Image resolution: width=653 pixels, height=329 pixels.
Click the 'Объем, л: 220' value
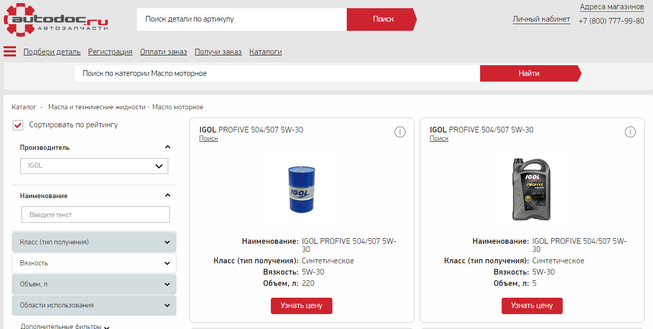pyautogui.click(x=308, y=283)
